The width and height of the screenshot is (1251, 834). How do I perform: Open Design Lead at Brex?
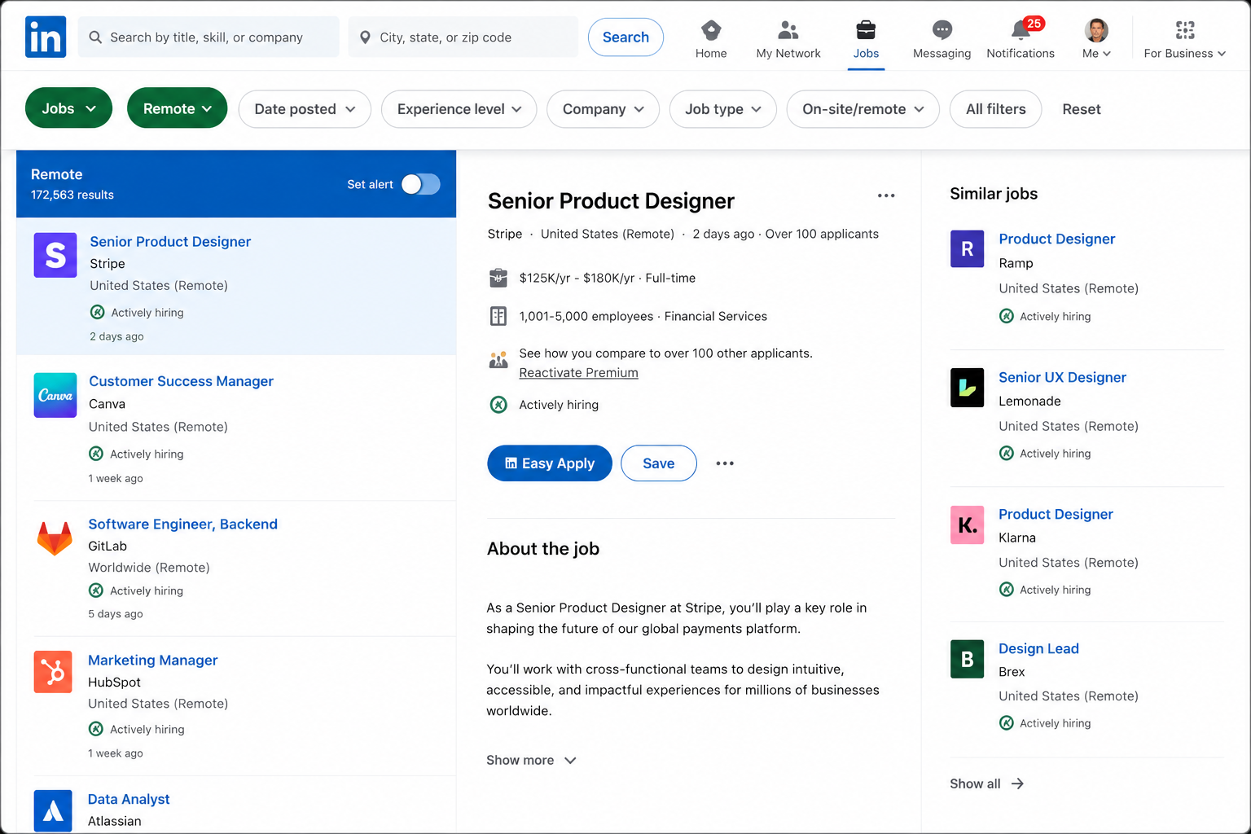(x=1038, y=648)
